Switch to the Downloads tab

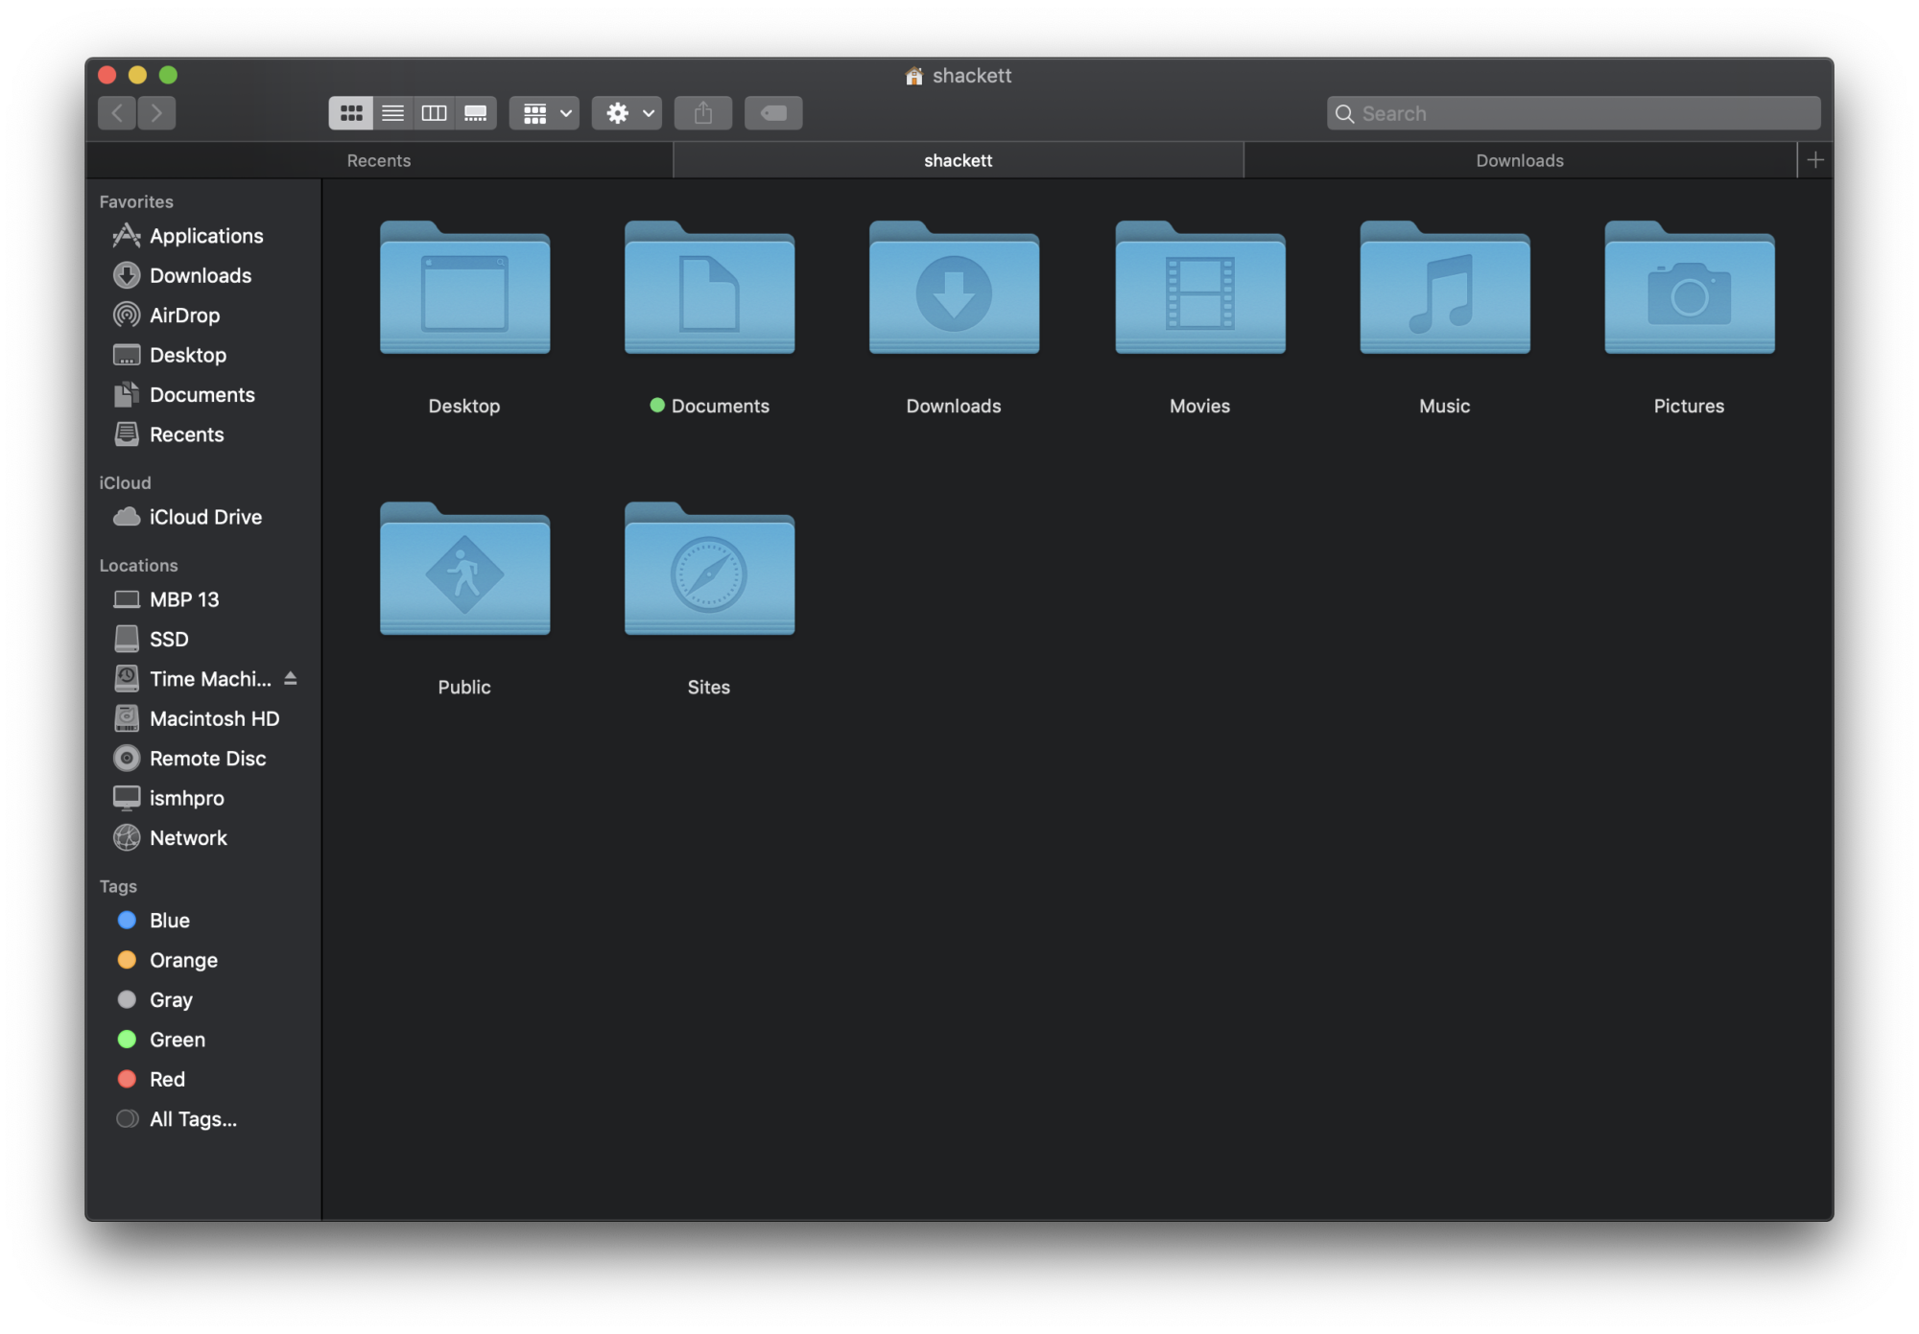[1519, 160]
